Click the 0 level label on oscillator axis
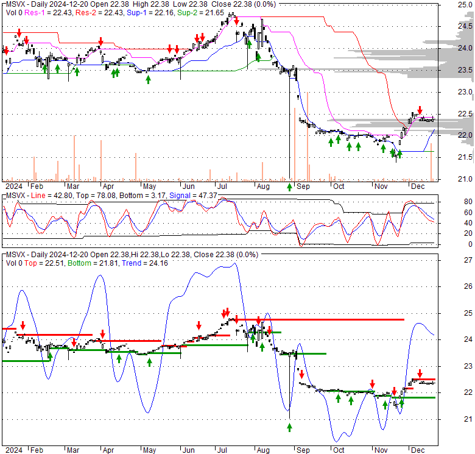The width and height of the screenshot is (475, 454). 470,244
